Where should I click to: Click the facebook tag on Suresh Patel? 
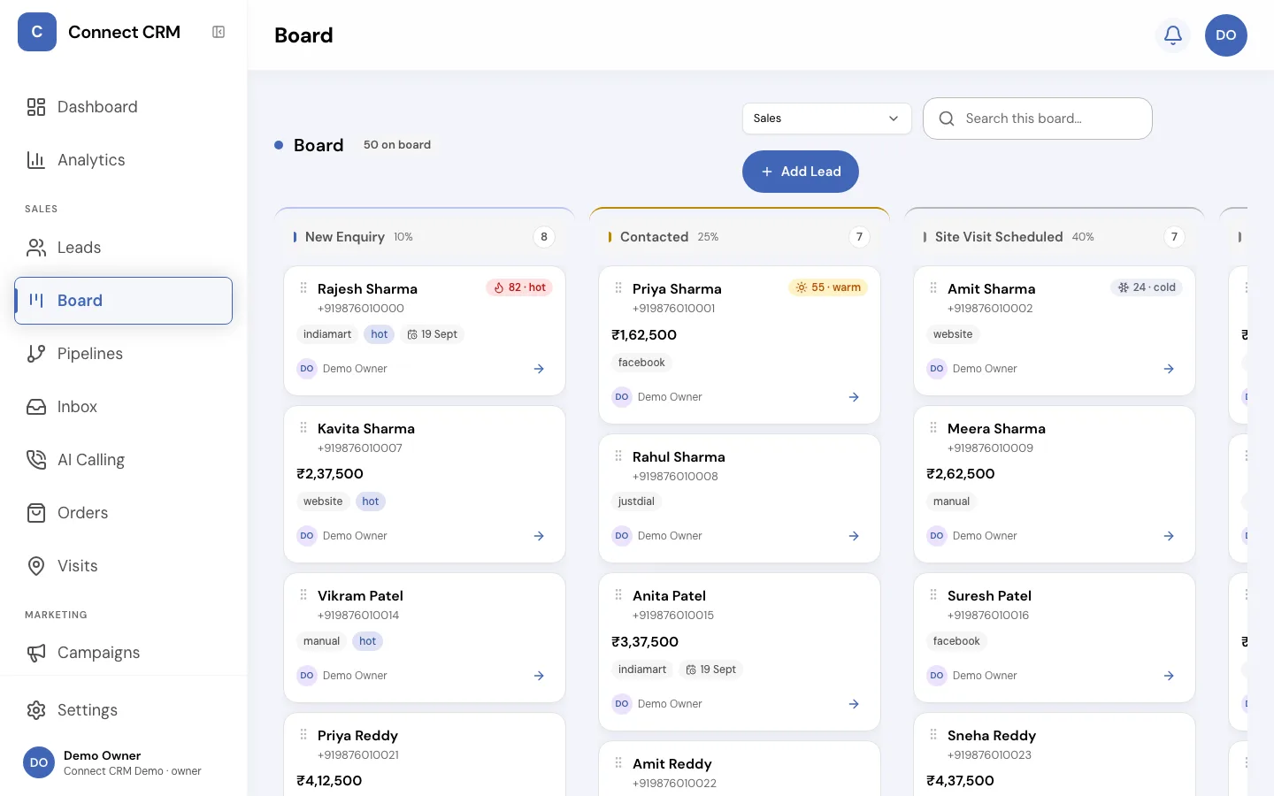click(x=956, y=641)
